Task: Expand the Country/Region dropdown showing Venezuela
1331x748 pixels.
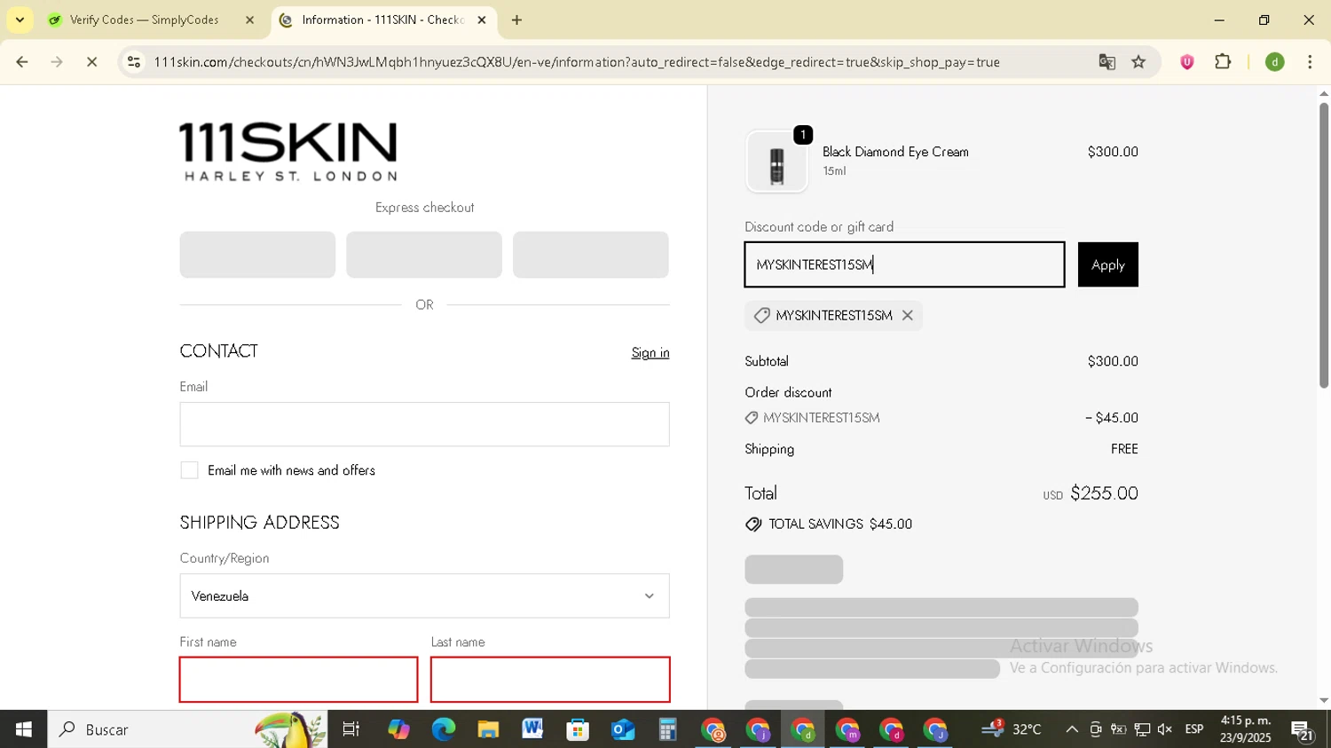Action: pyautogui.click(x=424, y=595)
